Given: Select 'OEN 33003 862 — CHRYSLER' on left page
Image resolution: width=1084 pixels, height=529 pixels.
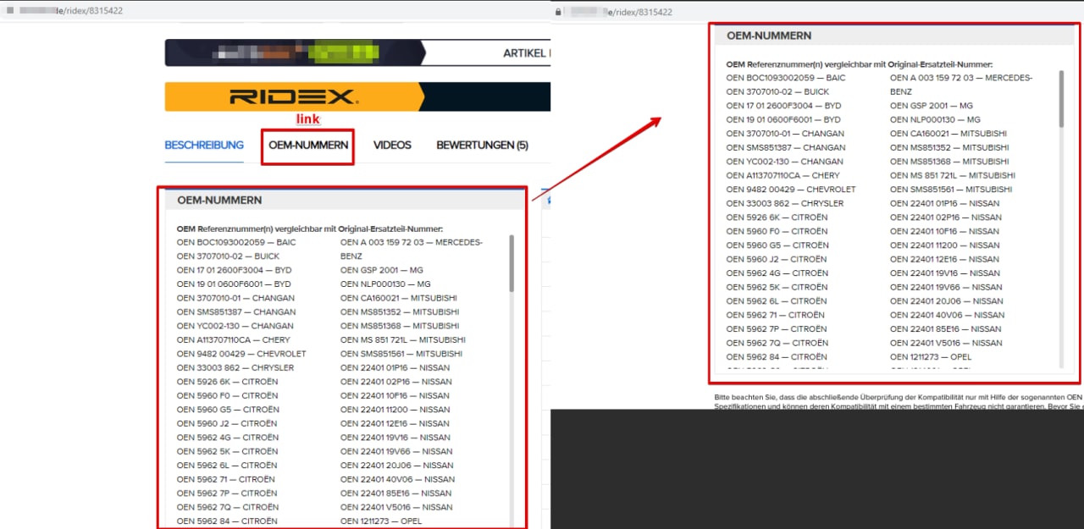Looking at the screenshot, I should pyautogui.click(x=235, y=367).
